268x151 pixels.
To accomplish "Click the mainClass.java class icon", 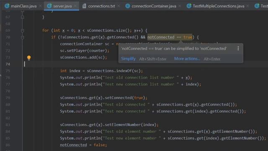I will tap(7, 6).
